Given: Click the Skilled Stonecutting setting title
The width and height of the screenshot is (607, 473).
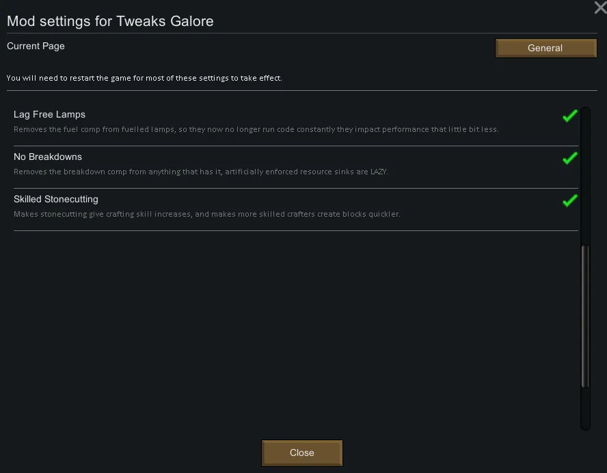Looking at the screenshot, I should coord(56,199).
